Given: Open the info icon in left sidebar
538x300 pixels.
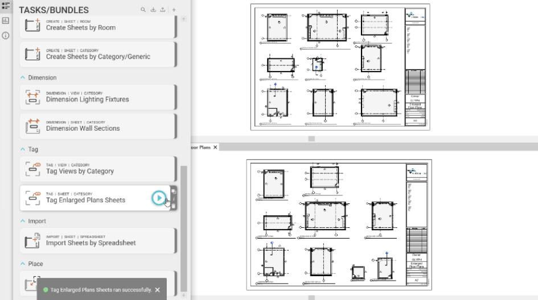Looking at the screenshot, I should point(6,35).
